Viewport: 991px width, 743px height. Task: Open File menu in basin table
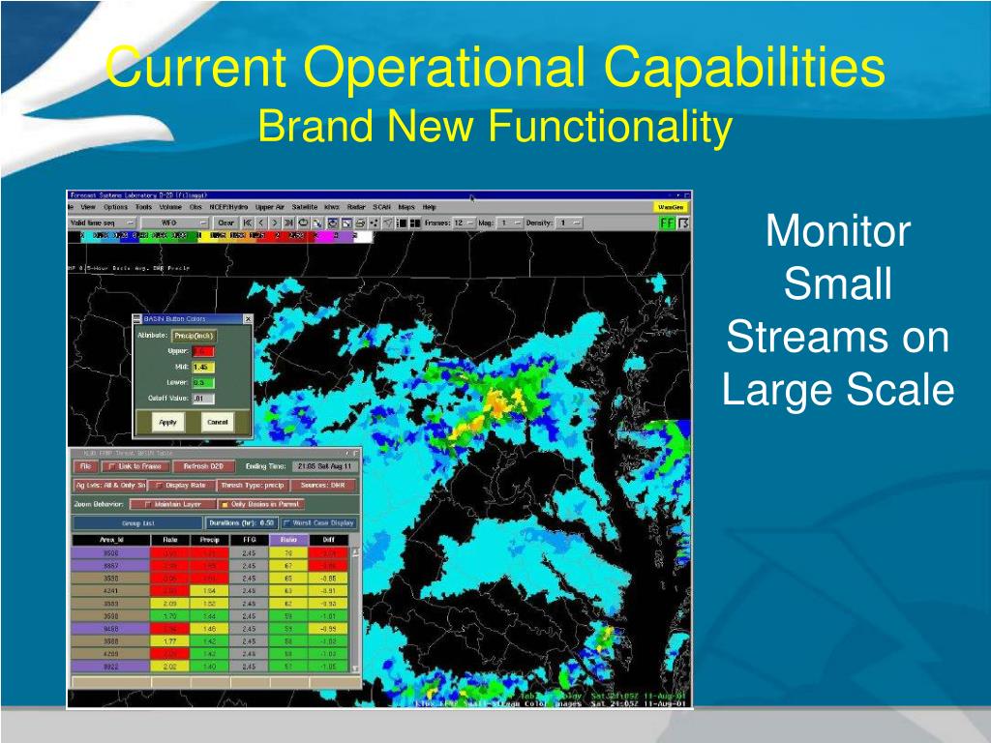pyautogui.click(x=85, y=466)
